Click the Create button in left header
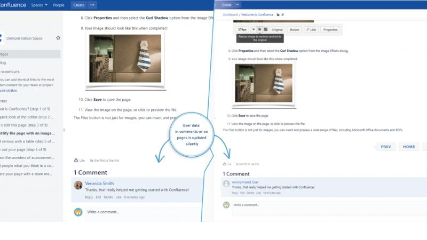 coord(78,5)
